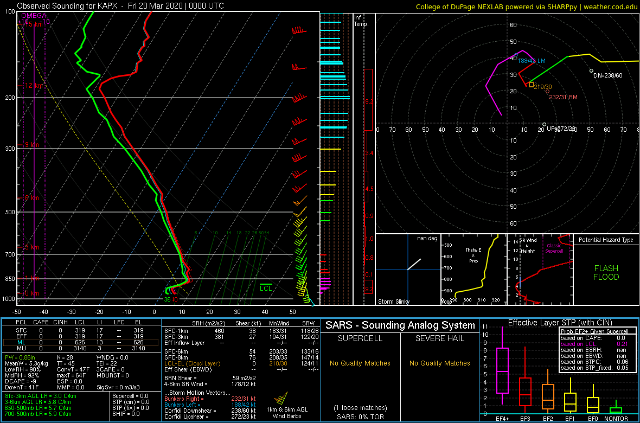
Task: Select the orange 210/30 square marker on hodograph
Action: pyautogui.click(x=532, y=85)
